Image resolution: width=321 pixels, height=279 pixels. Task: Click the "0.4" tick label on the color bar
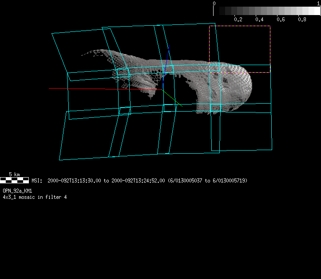click(x=259, y=19)
